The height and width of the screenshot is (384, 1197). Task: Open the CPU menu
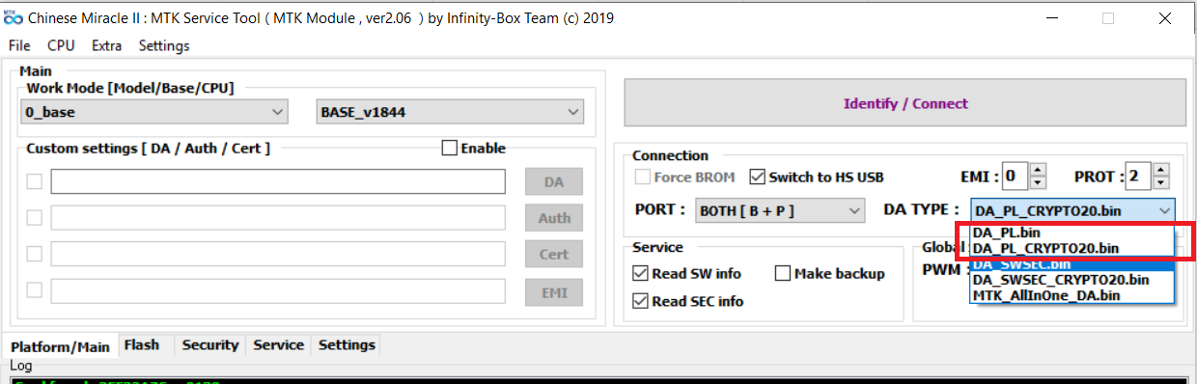pos(61,45)
